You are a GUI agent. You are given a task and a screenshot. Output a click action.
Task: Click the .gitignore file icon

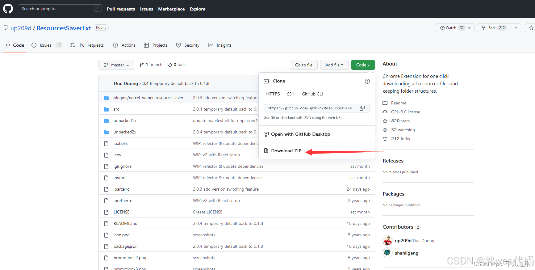coord(107,167)
